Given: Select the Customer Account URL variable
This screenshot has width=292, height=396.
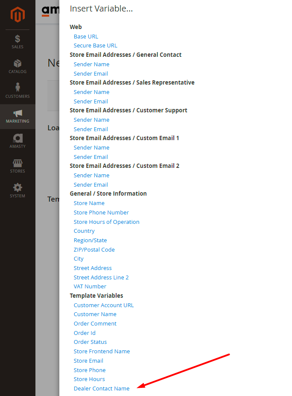Looking at the screenshot, I should [103, 305].
